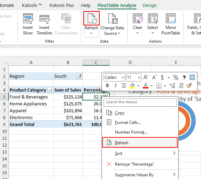Click the $623,761 total cell
The image size is (201, 179).
point(68,124)
